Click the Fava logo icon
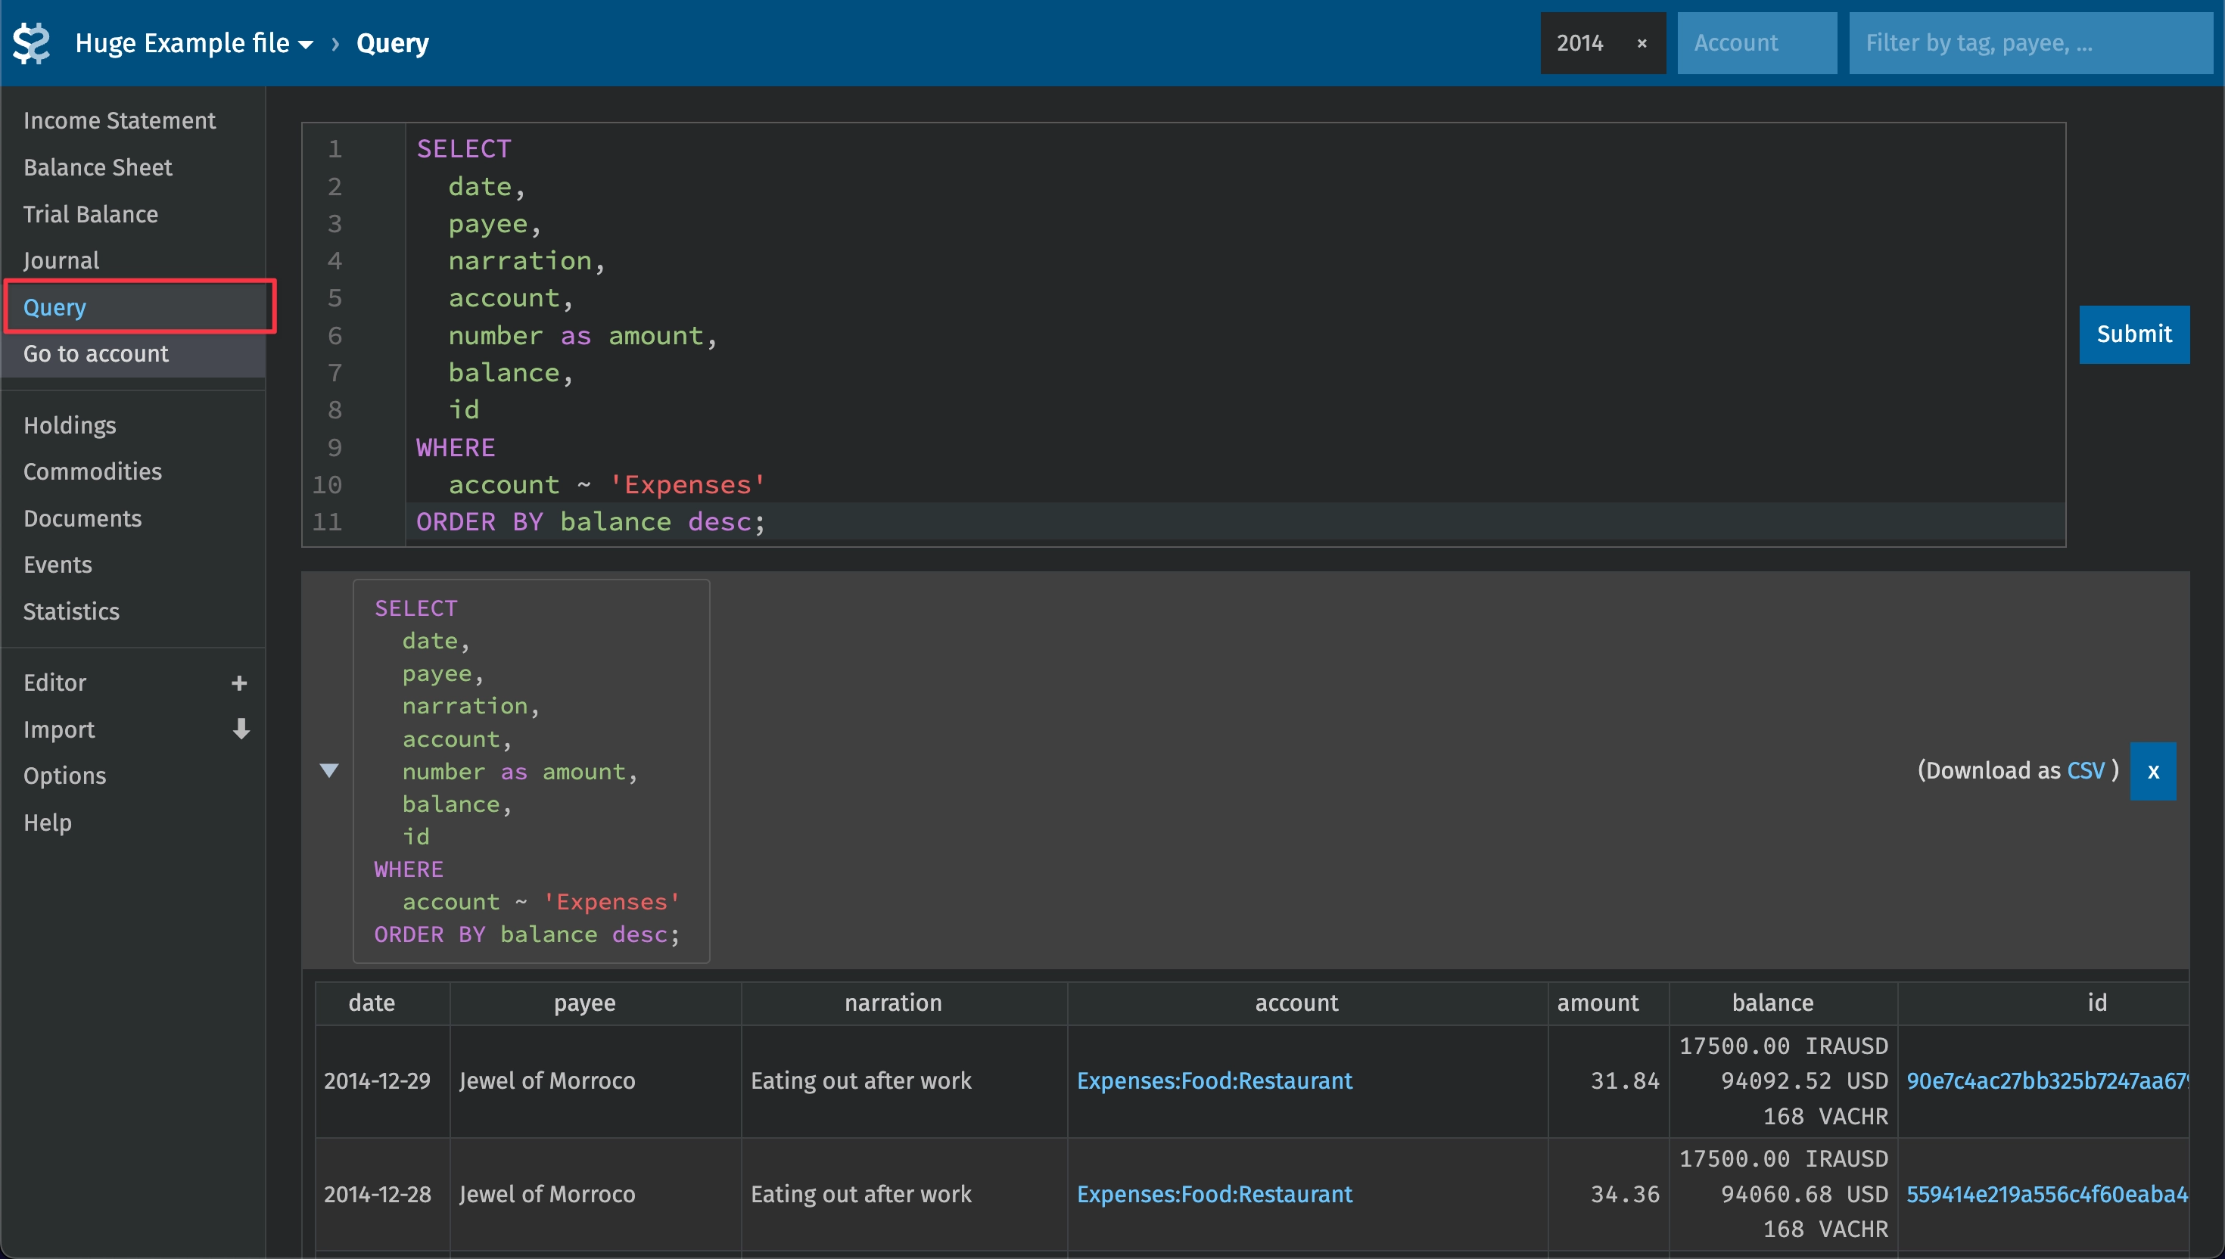 click(32, 43)
